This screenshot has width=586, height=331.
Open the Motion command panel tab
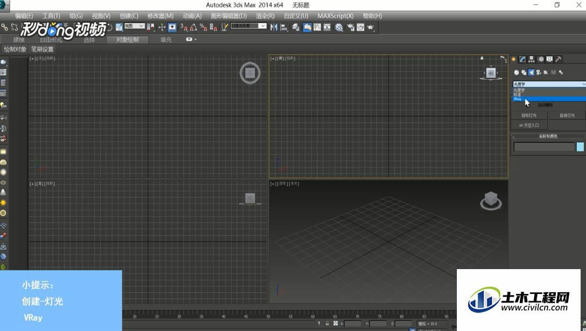tap(540, 59)
